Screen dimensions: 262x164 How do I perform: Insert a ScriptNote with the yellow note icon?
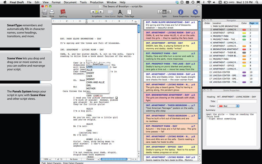(x=97, y=12)
